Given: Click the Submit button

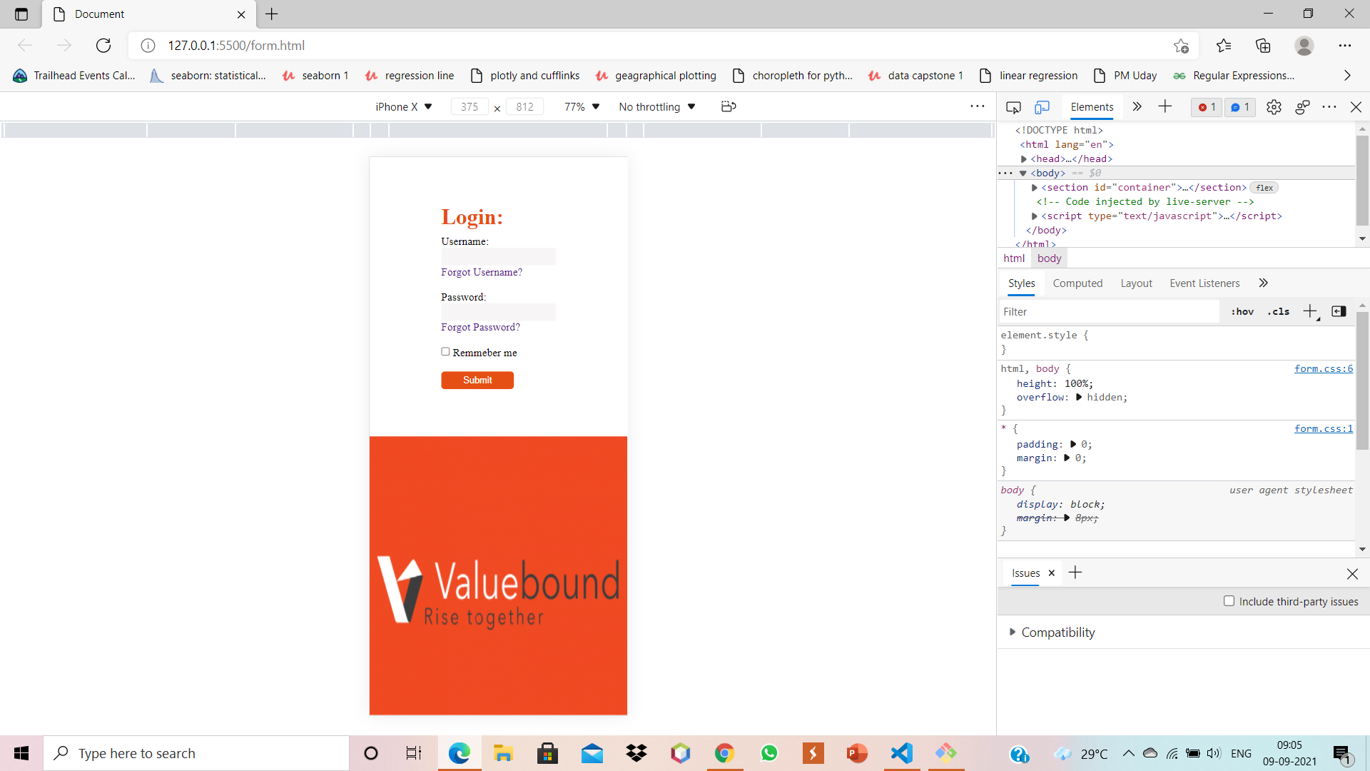Looking at the screenshot, I should pyautogui.click(x=477, y=380).
